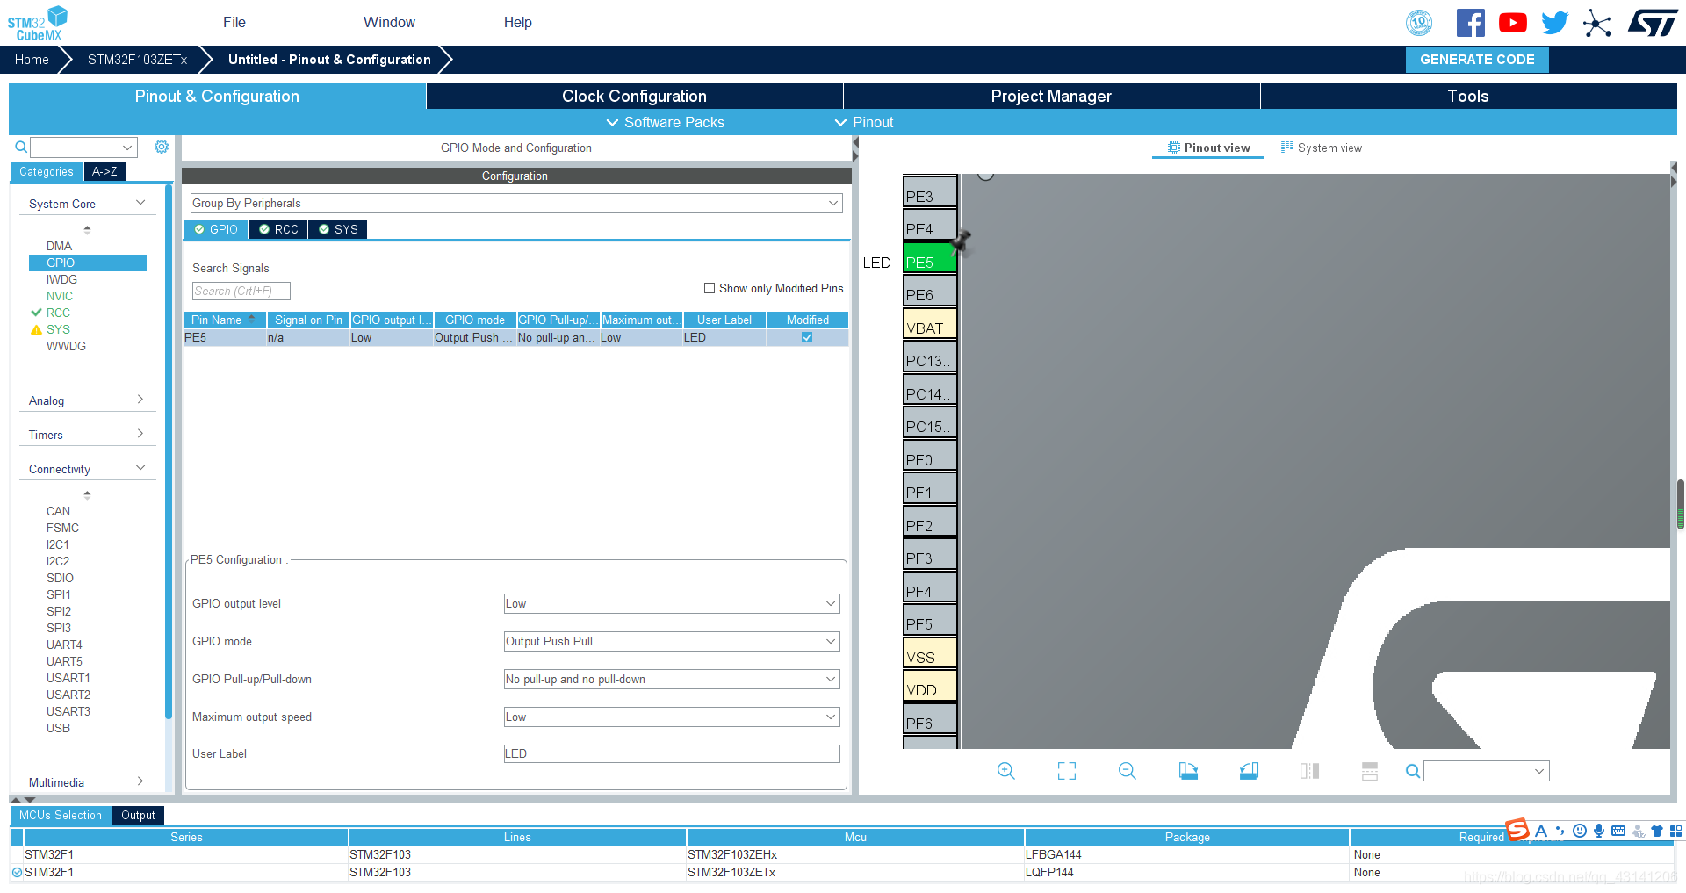Toggle Show only Modified Pins checkbox

[710, 288]
